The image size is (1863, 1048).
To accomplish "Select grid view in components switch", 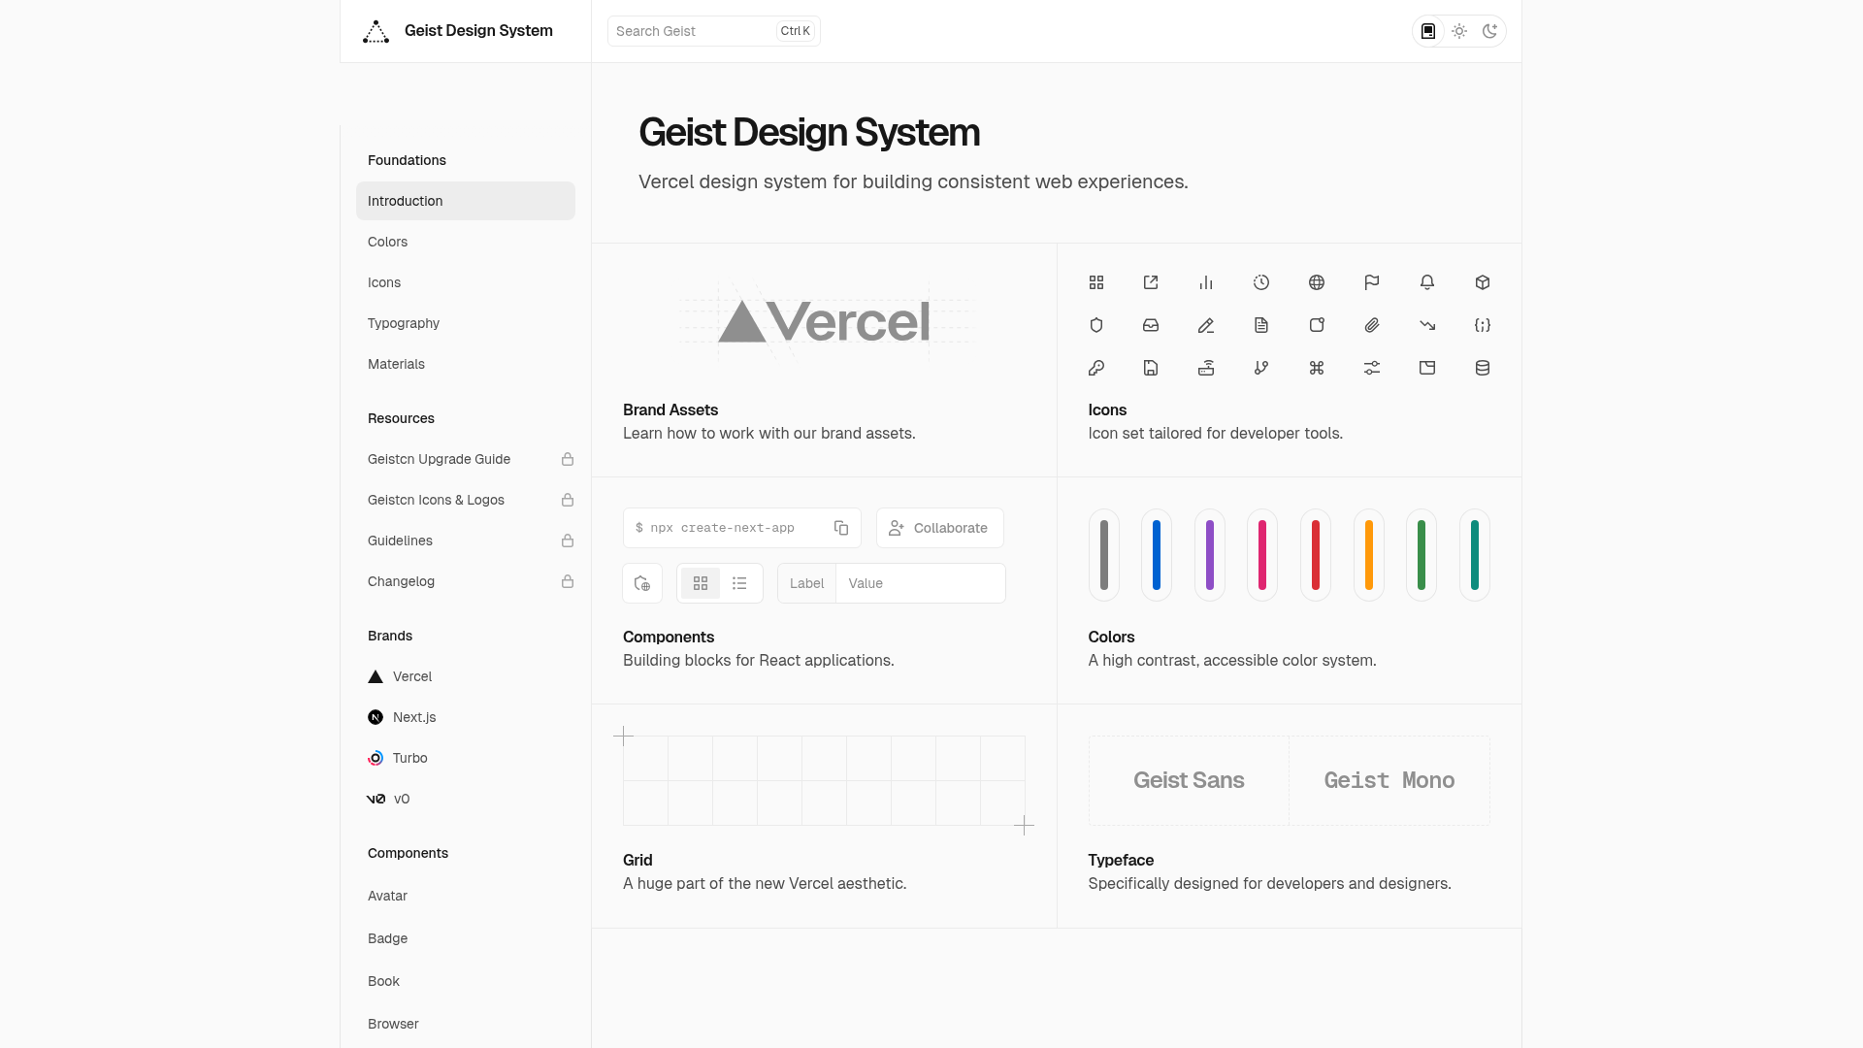I will [701, 583].
